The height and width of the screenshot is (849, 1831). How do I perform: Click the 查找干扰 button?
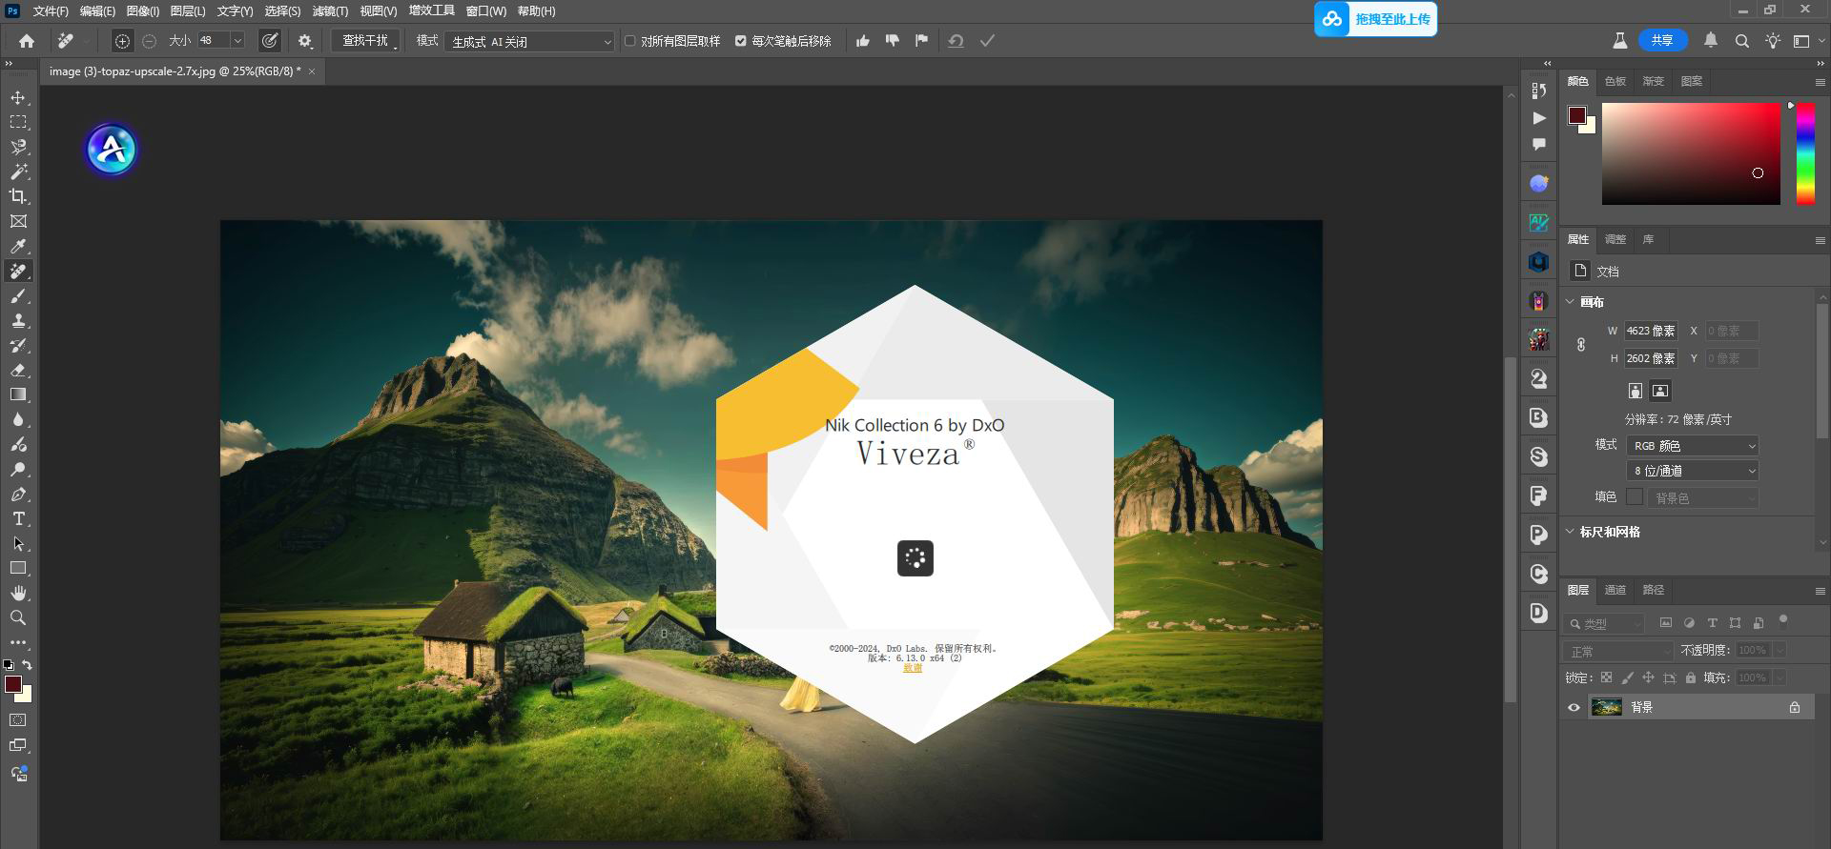tap(365, 41)
